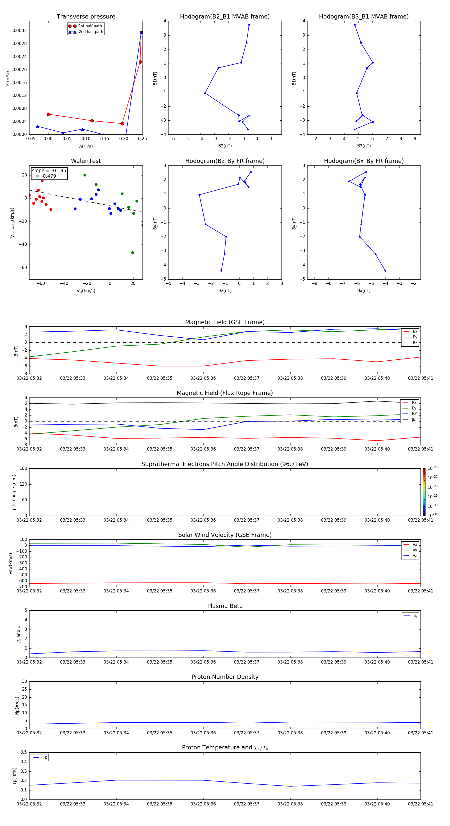Image resolution: width=450 pixels, height=826 pixels.
Task: Click the 'A(T·m)' x-axis label
Action: coord(86,146)
